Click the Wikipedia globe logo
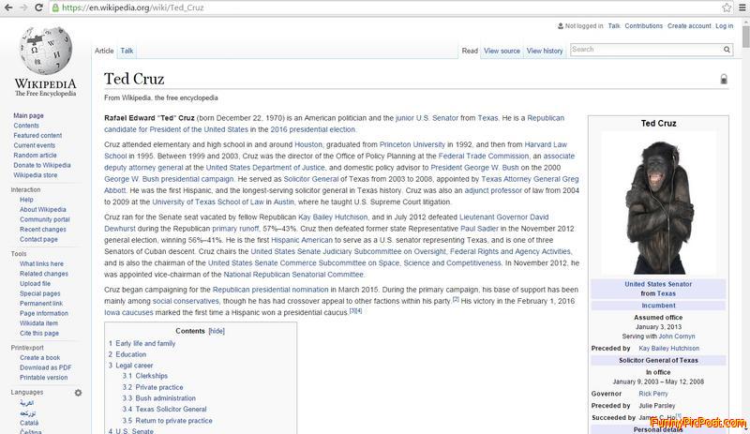This screenshot has height=434, width=750. 45,49
